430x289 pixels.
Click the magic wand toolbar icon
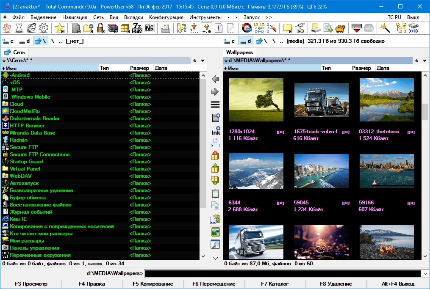point(385,28)
